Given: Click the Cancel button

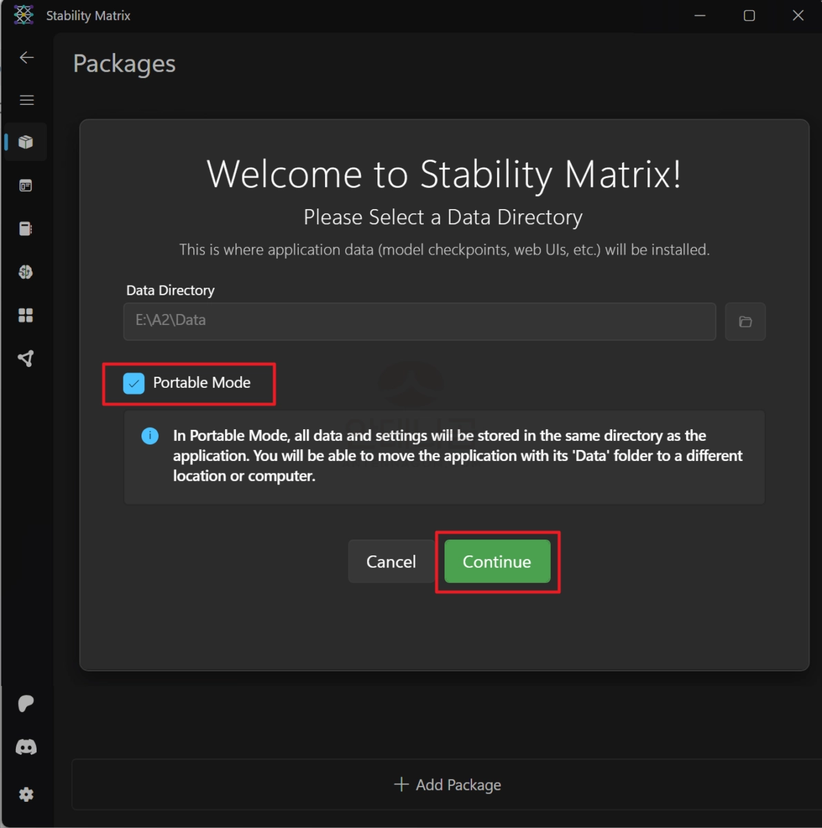Looking at the screenshot, I should tap(391, 562).
